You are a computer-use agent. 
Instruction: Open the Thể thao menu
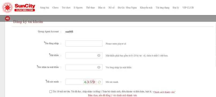coord(90,8)
